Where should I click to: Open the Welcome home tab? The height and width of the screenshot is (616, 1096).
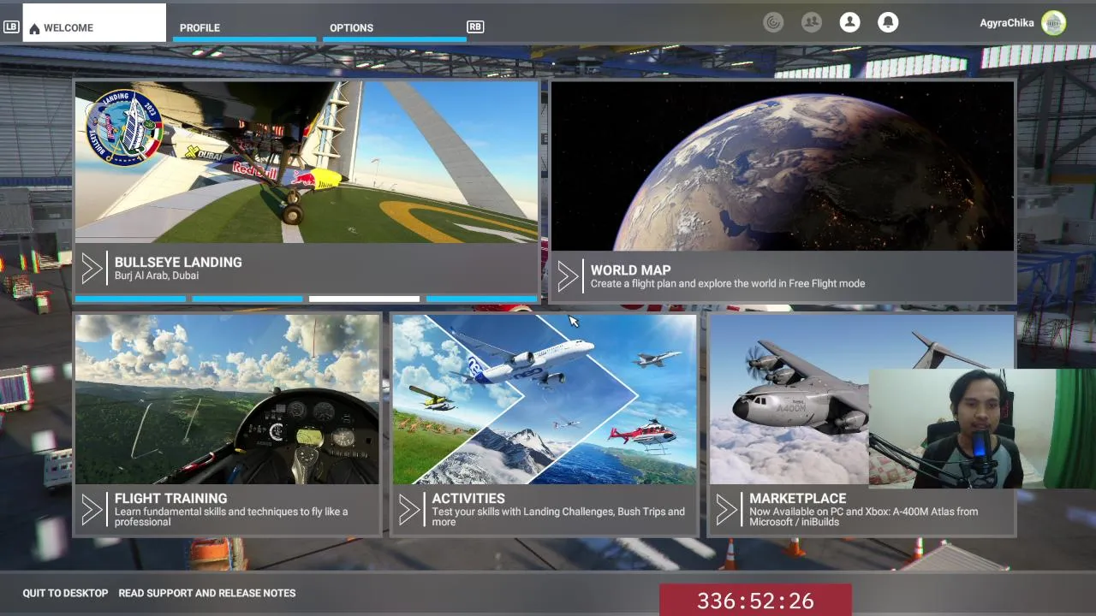coord(94,23)
